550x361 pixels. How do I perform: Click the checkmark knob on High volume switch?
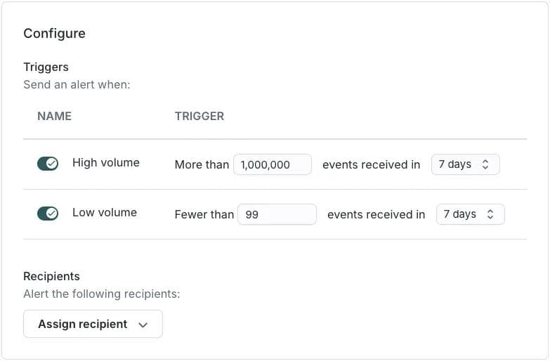52,163
